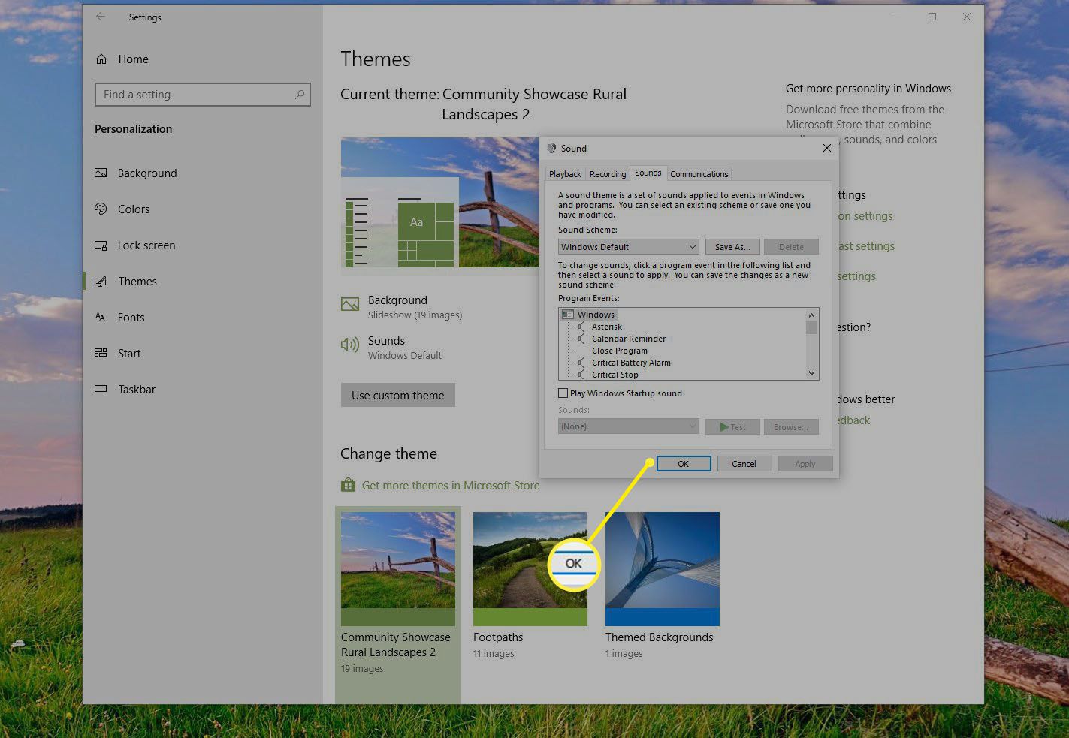Image resolution: width=1069 pixels, height=738 pixels.
Task: Click the Sounds speaker icon under theme preview
Action: 349,345
